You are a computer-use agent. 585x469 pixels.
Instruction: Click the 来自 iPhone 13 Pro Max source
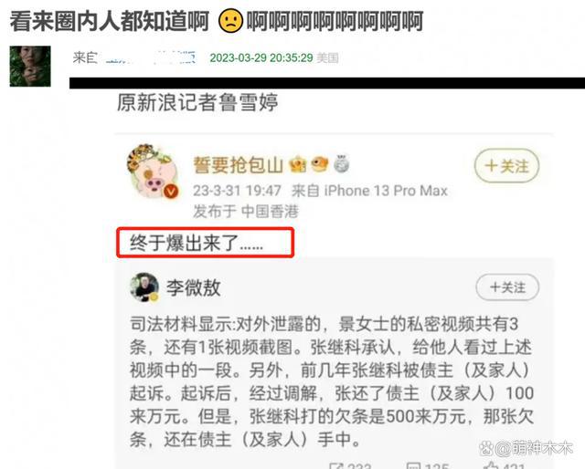pyautogui.click(x=369, y=191)
